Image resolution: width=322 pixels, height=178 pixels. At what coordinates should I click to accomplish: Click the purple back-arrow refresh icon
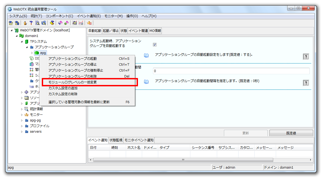coord(61,23)
